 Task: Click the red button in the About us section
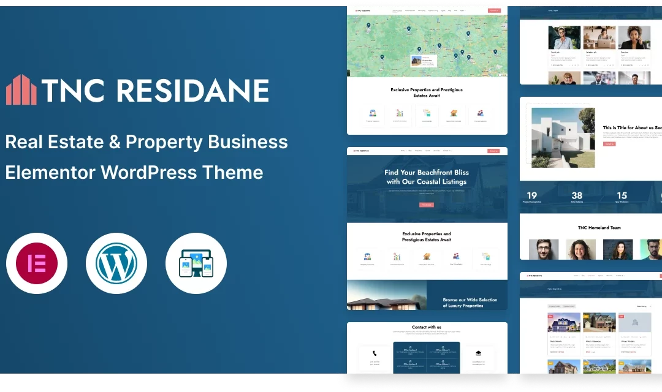(609, 144)
